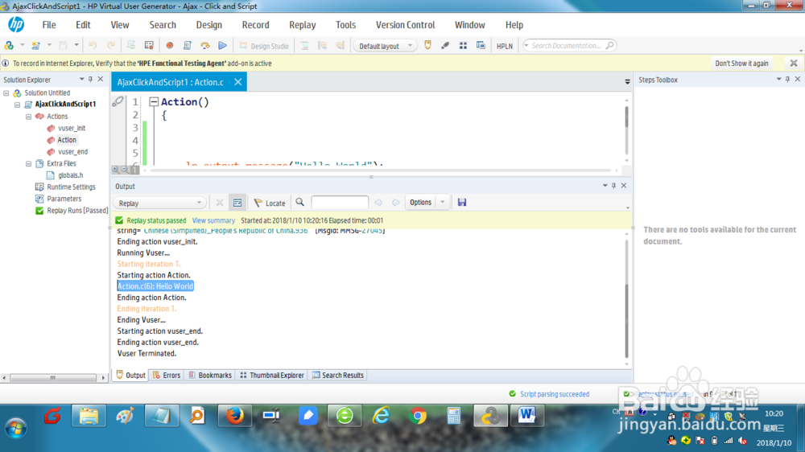Click the Locate button in Output
Image resolution: width=805 pixels, height=452 pixels.
tap(270, 203)
